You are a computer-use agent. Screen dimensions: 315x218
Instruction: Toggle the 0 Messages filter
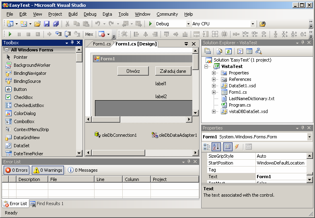point(82,170)
